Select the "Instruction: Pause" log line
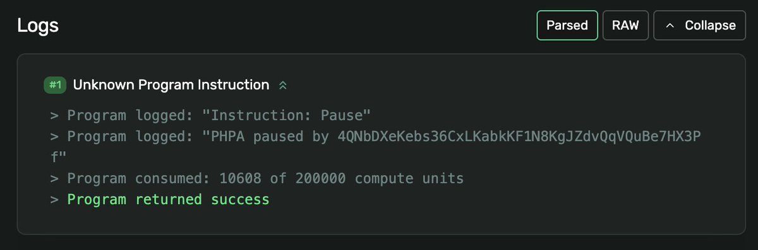Viewport: 758px width, 250px height. [x=210, y=116]
